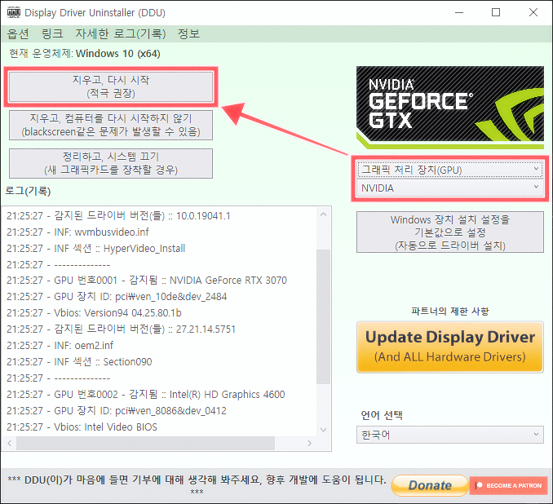Click the 파트너의 제한 사항 label
Screen dimensions: 553x504
point(450,311)
